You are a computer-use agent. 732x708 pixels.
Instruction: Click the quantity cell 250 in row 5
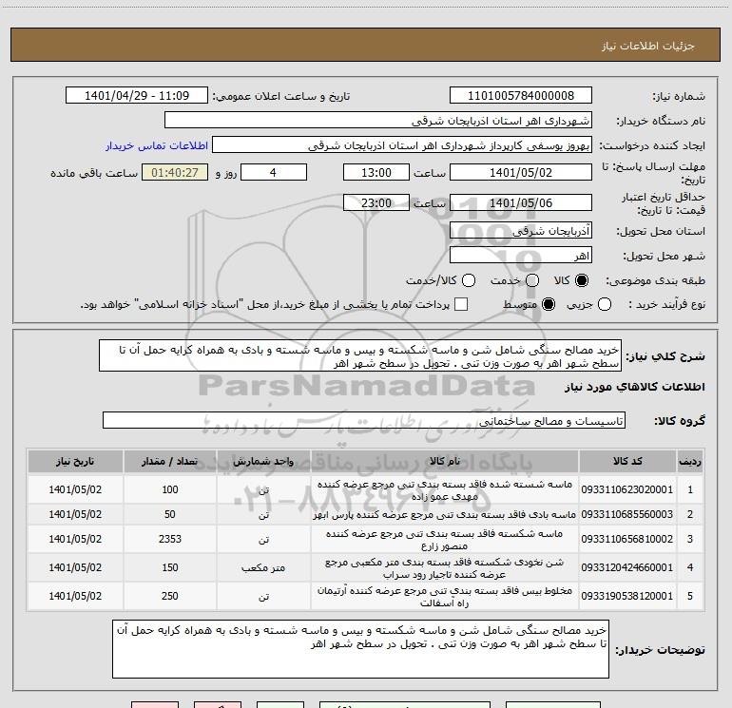point(169,596)
